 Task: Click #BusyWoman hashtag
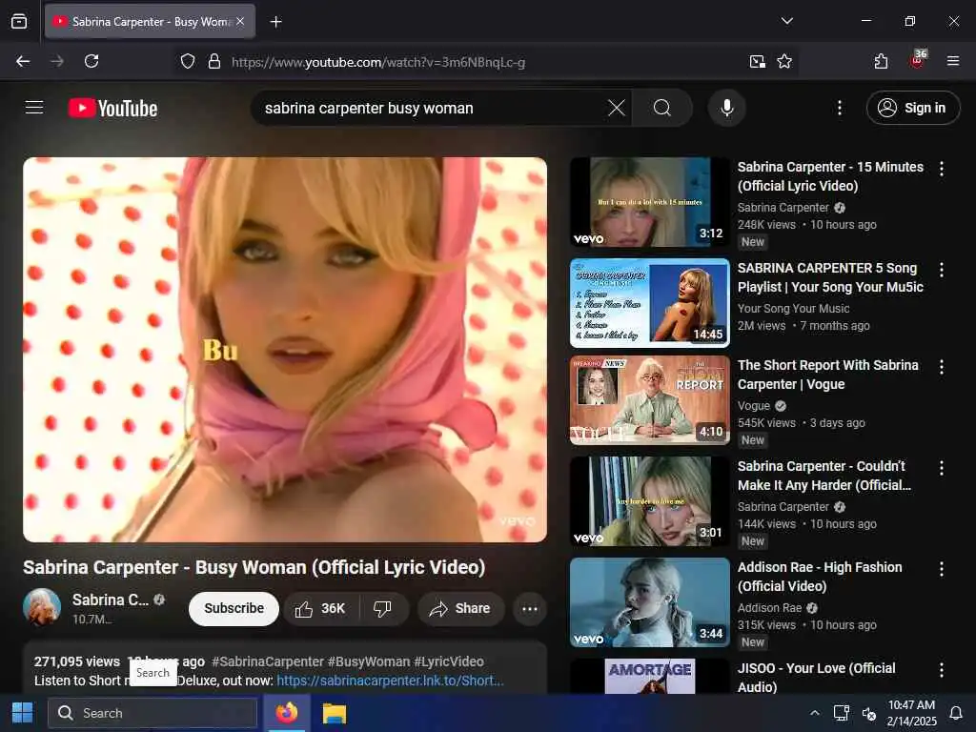click(x=369, y=661)
